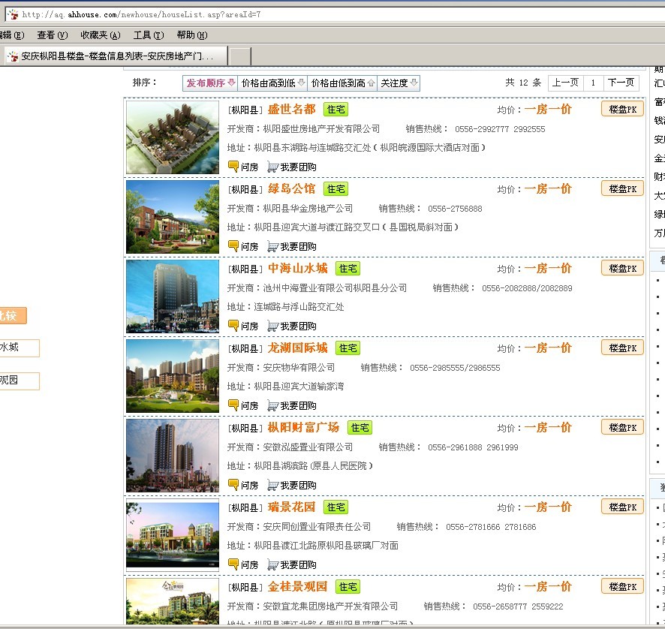The image size is (665, 629).
Task: Click 楼盘PK button for 中海山水城
Action: [x=622, y=268]
